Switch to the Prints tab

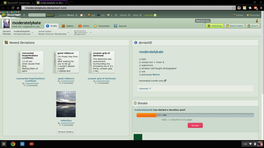(84, 26)
